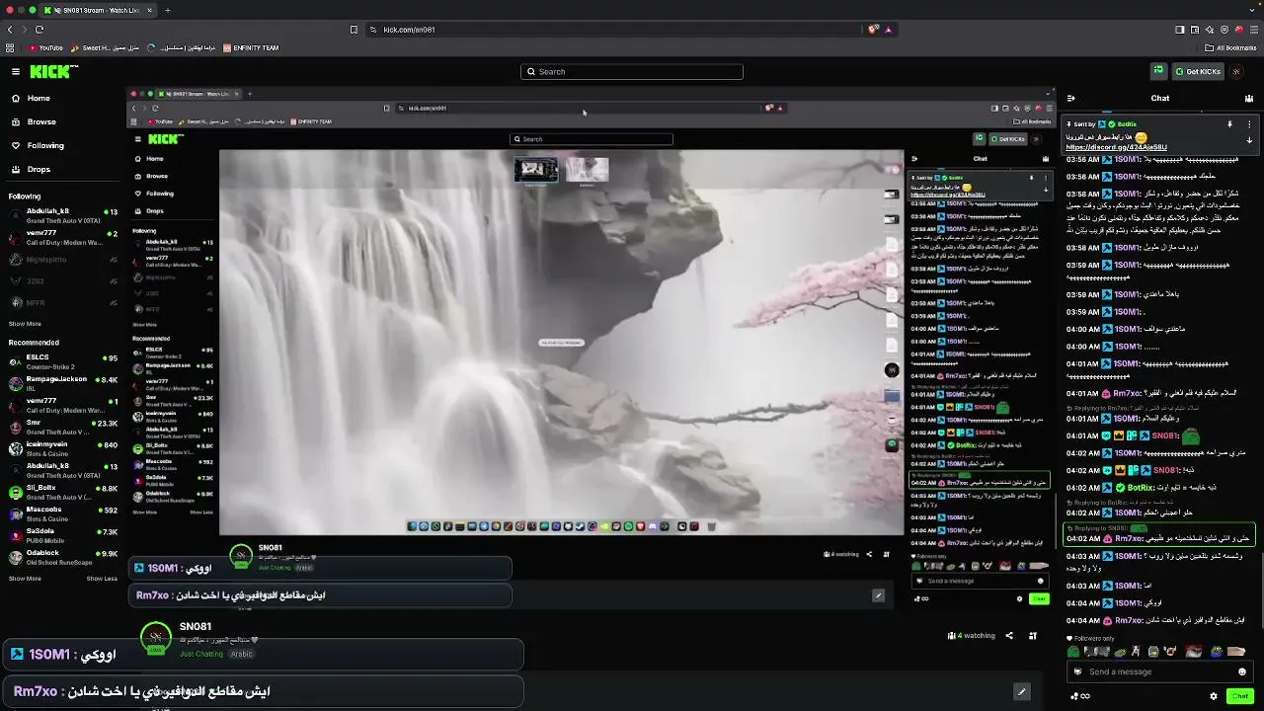
Task: Open Odablock recommended channel
Action: pos(61,557)
